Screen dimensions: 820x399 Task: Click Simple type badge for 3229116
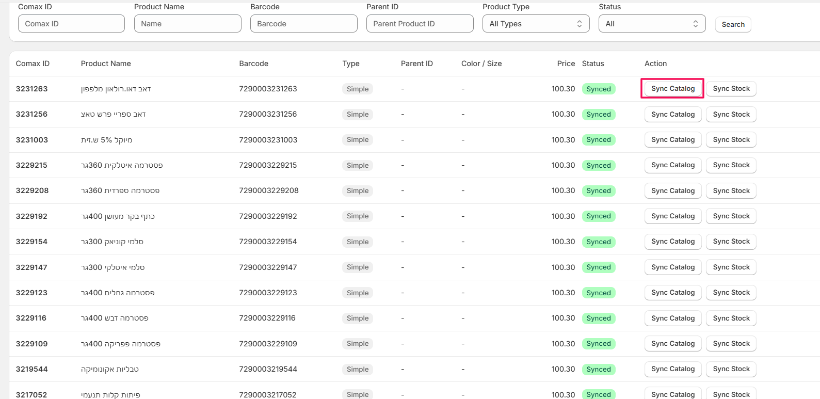(358, 318)
